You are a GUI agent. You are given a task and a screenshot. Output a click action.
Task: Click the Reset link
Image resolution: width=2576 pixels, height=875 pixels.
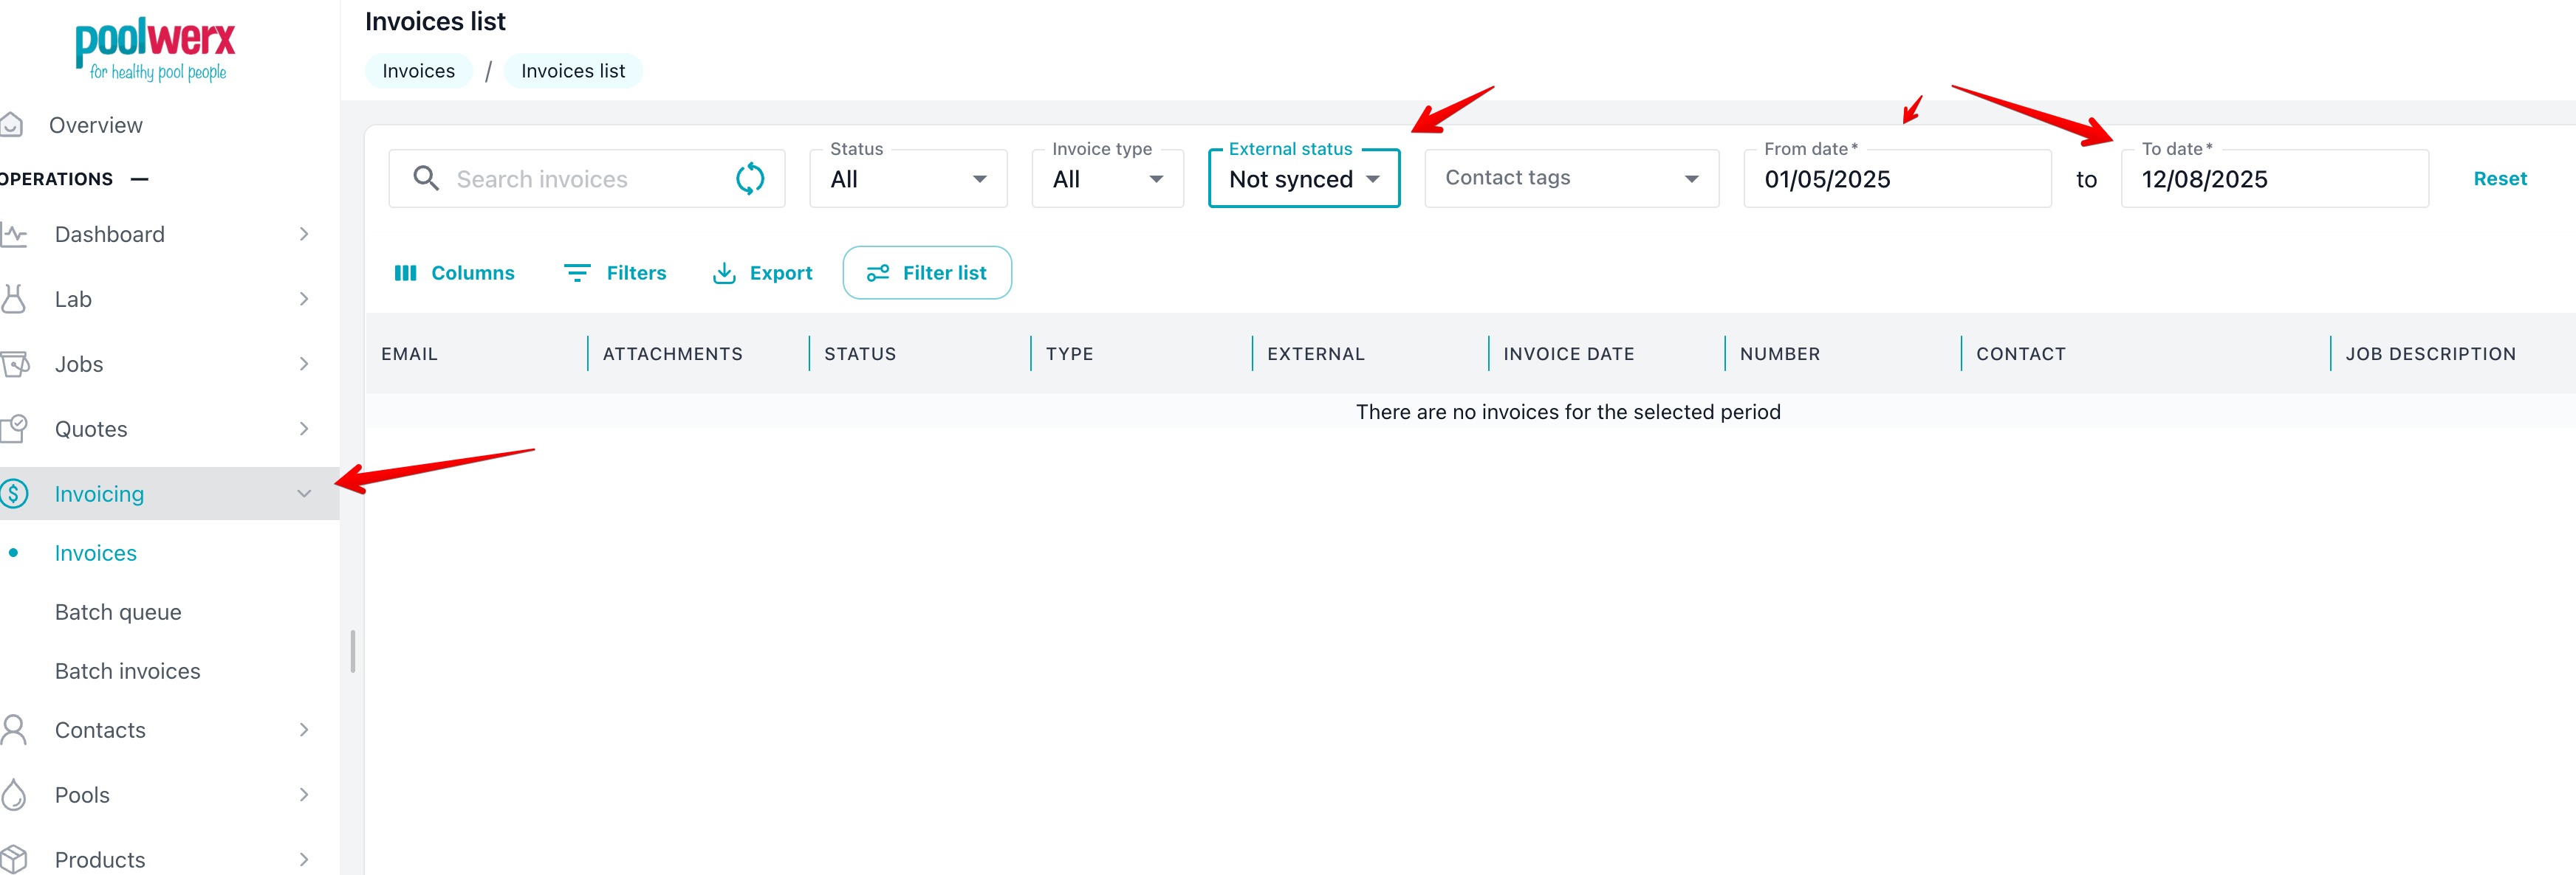[x=2500, y=179]
